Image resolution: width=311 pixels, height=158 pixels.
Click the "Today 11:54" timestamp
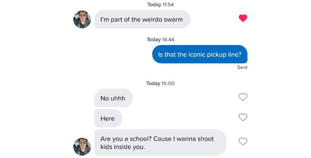click(160, 5)
